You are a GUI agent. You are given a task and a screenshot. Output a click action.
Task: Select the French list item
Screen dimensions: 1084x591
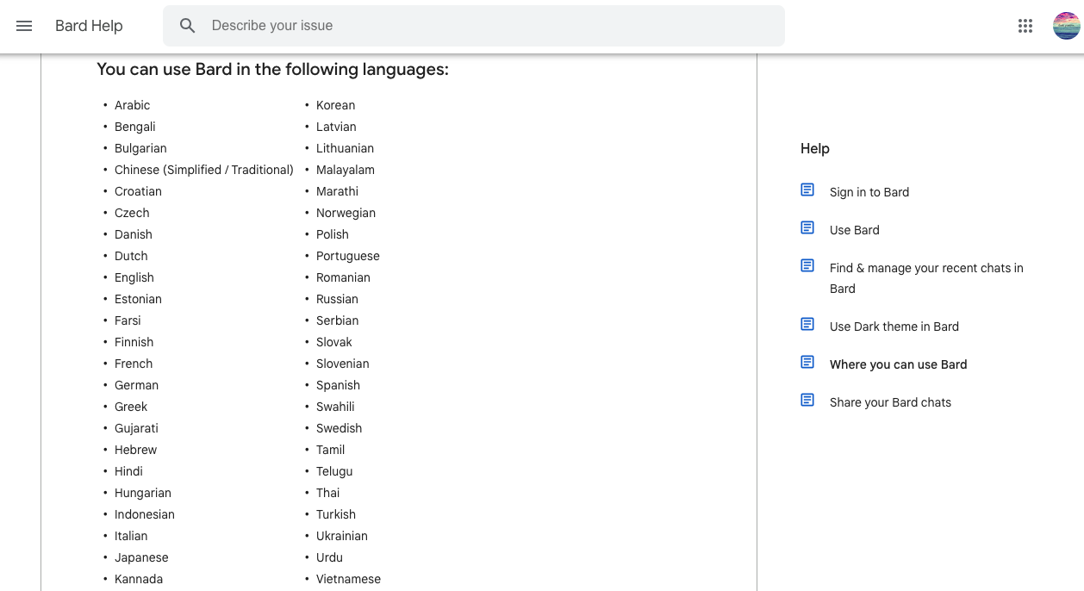point(134,364)
